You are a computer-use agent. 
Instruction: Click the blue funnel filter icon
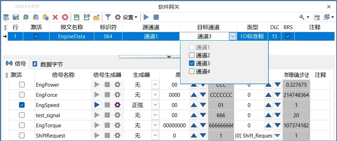pos(108,17)
